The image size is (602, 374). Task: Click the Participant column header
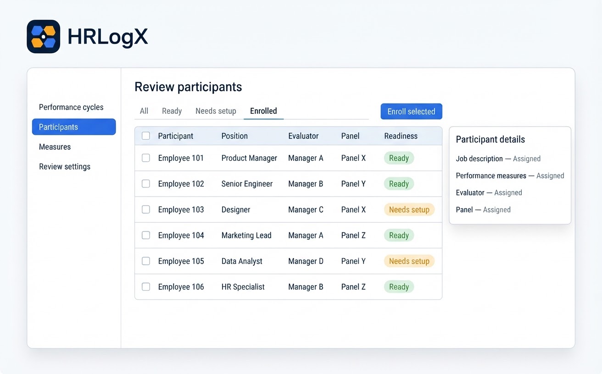(176, 136)
